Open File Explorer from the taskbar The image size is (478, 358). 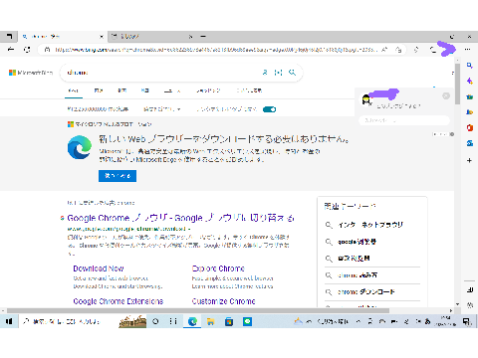coord(210,321)
